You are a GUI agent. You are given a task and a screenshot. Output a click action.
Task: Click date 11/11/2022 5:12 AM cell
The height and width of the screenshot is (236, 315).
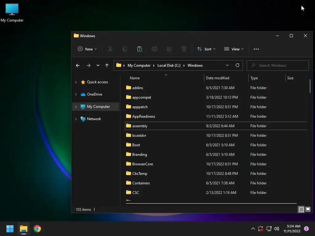222,116
